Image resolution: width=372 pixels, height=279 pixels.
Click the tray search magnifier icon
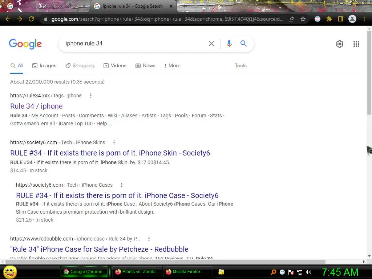(x=274, y=272)
